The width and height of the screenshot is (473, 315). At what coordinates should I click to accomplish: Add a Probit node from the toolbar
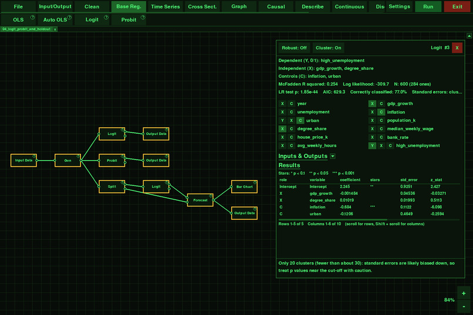(129, 19)
